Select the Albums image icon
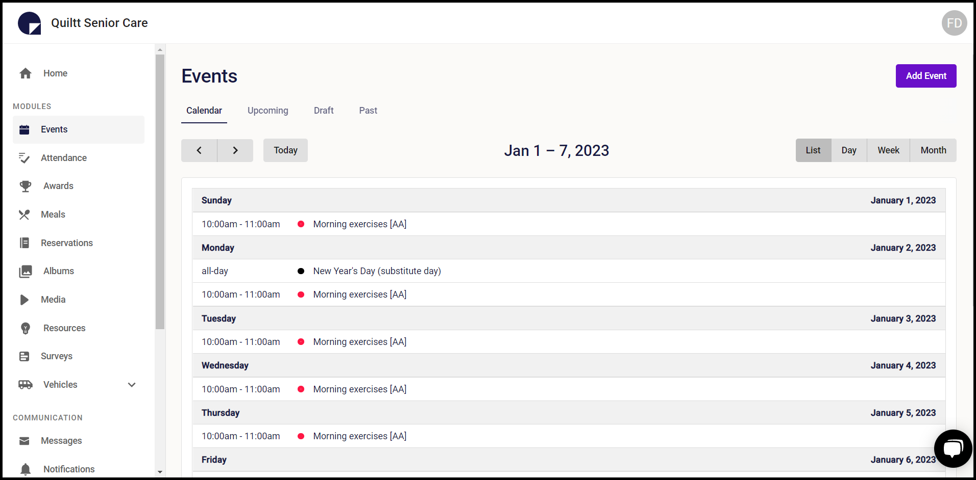The width and height of the screenshot is (976, 480). (x=24, y=271)
